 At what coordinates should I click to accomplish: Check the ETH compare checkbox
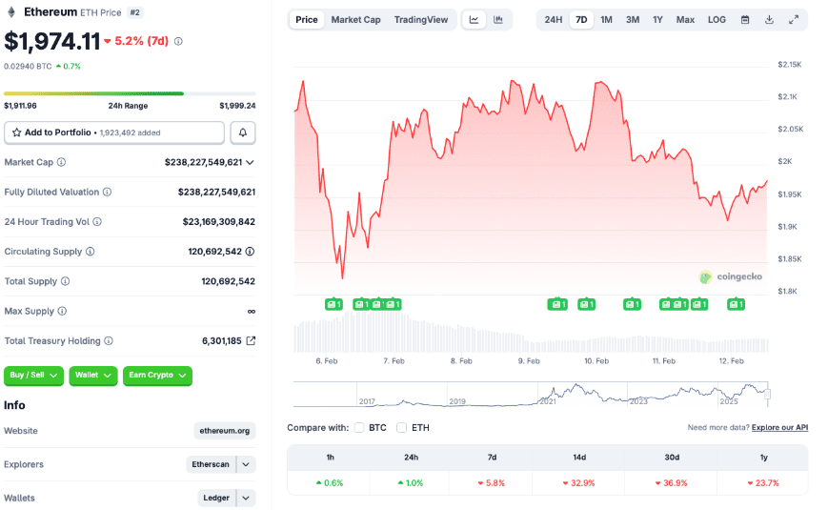coord(402,428)
